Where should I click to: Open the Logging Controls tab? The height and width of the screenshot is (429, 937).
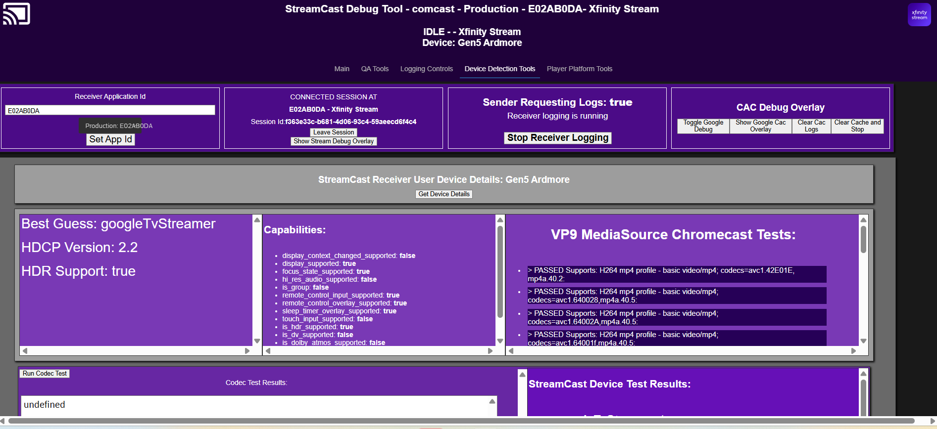point(426,69)
